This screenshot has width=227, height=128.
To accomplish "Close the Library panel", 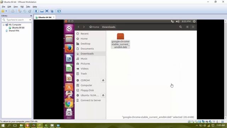I will click(x=31, y=16).
